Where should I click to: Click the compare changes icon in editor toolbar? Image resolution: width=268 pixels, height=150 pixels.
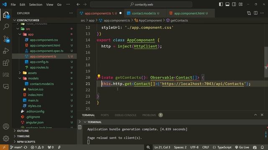click(x=249, y=13)
